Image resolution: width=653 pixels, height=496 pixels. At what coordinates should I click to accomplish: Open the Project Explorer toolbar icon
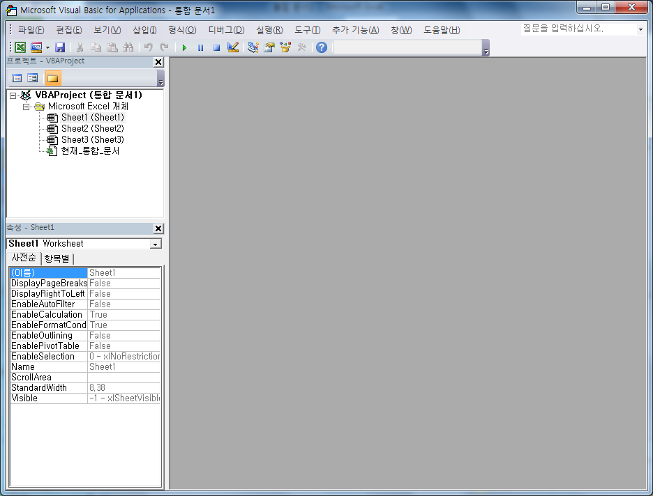coord(253,47)
